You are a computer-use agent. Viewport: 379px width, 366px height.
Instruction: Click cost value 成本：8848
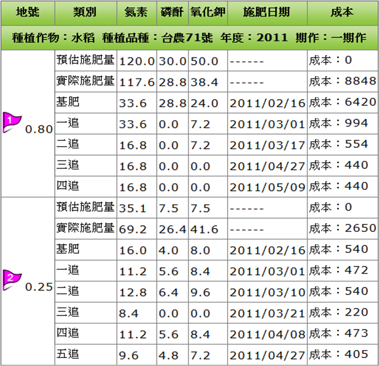point(343,81)
